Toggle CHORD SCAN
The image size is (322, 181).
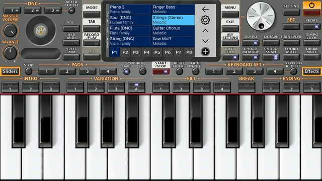point(271,57)
